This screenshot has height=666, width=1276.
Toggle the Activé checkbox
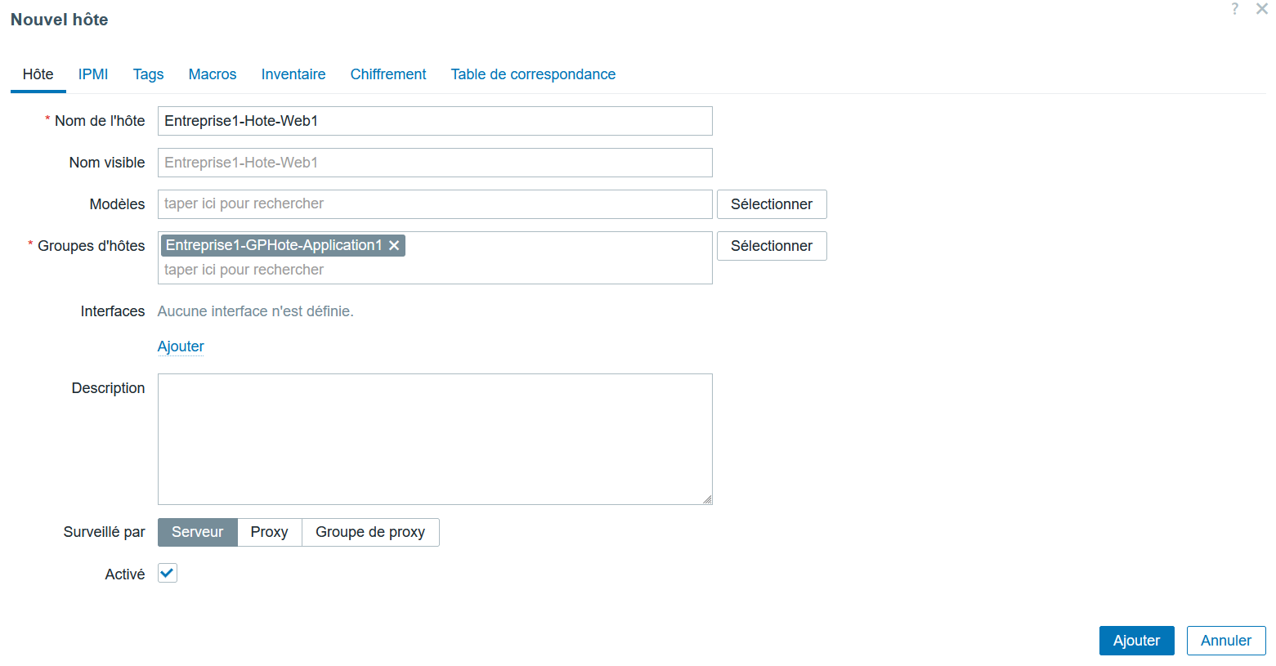168,573
